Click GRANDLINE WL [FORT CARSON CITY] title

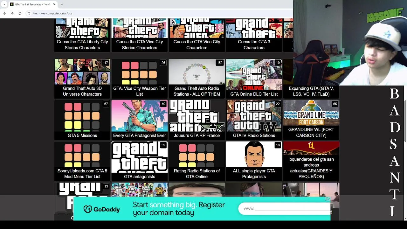pyautogui.click(x=311, y=133)
